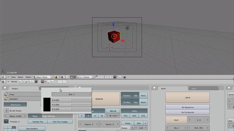The image size is (234, 131).
Task: Toggle Ray tracing option
Action: pyautogui.click(x=136, y=102)
